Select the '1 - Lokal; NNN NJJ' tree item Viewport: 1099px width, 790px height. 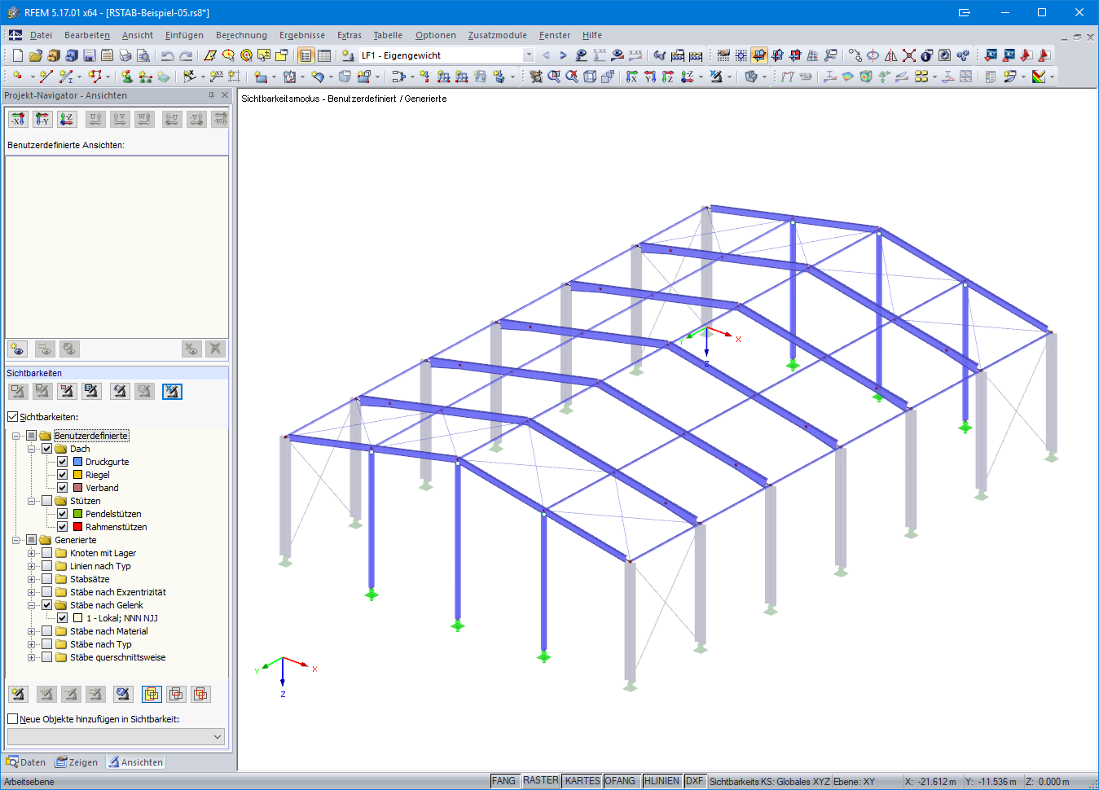pyautogui.click(x=121, y=618)
